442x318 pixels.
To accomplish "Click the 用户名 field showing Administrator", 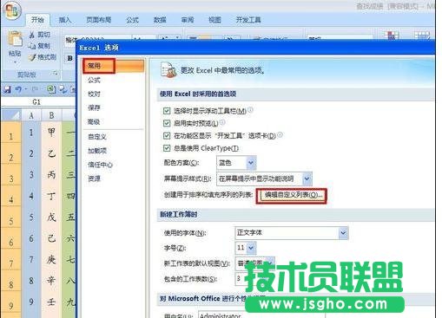I will click(261, 315).
